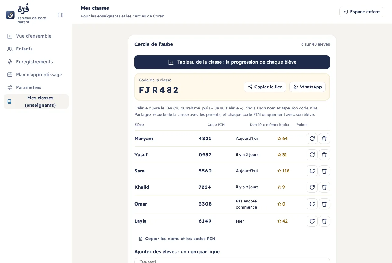Click Maryam's PIN code 4821

(x=205, y=139)
